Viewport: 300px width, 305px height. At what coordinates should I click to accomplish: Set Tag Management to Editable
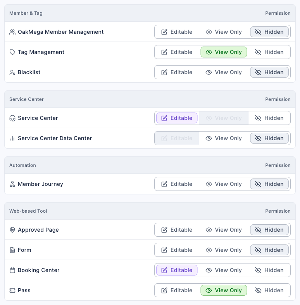177,52
